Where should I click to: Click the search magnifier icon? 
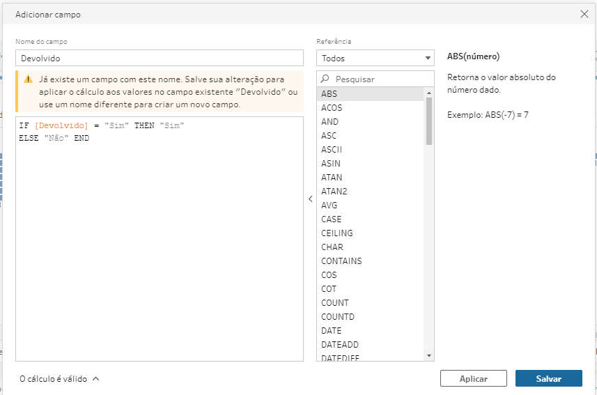click(x=325, y=79)
